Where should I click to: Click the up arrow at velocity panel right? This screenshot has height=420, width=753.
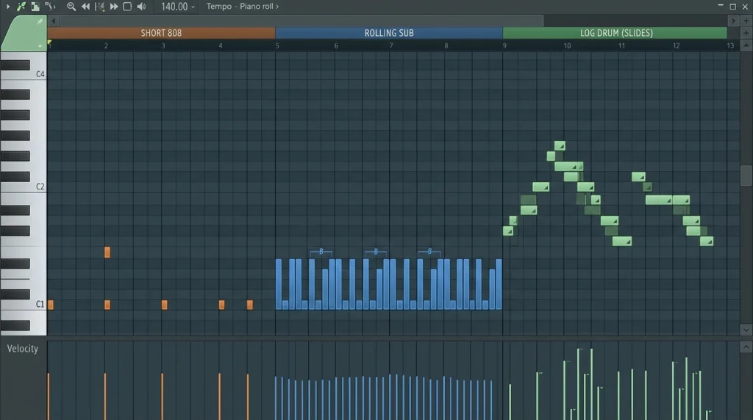(x=746, y=347)
